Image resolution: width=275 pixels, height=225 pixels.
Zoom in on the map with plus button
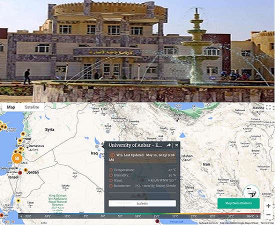tap(268, 205)
